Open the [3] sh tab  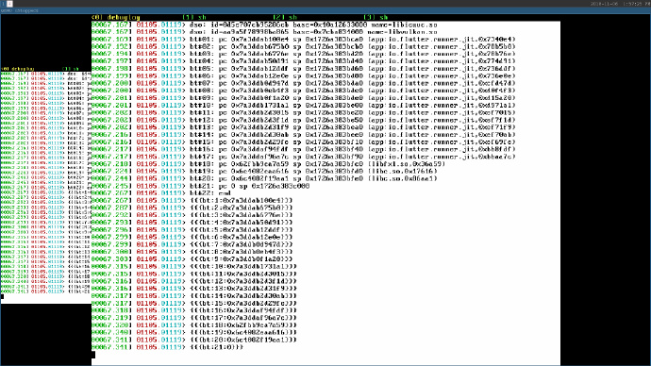point(376,17)
